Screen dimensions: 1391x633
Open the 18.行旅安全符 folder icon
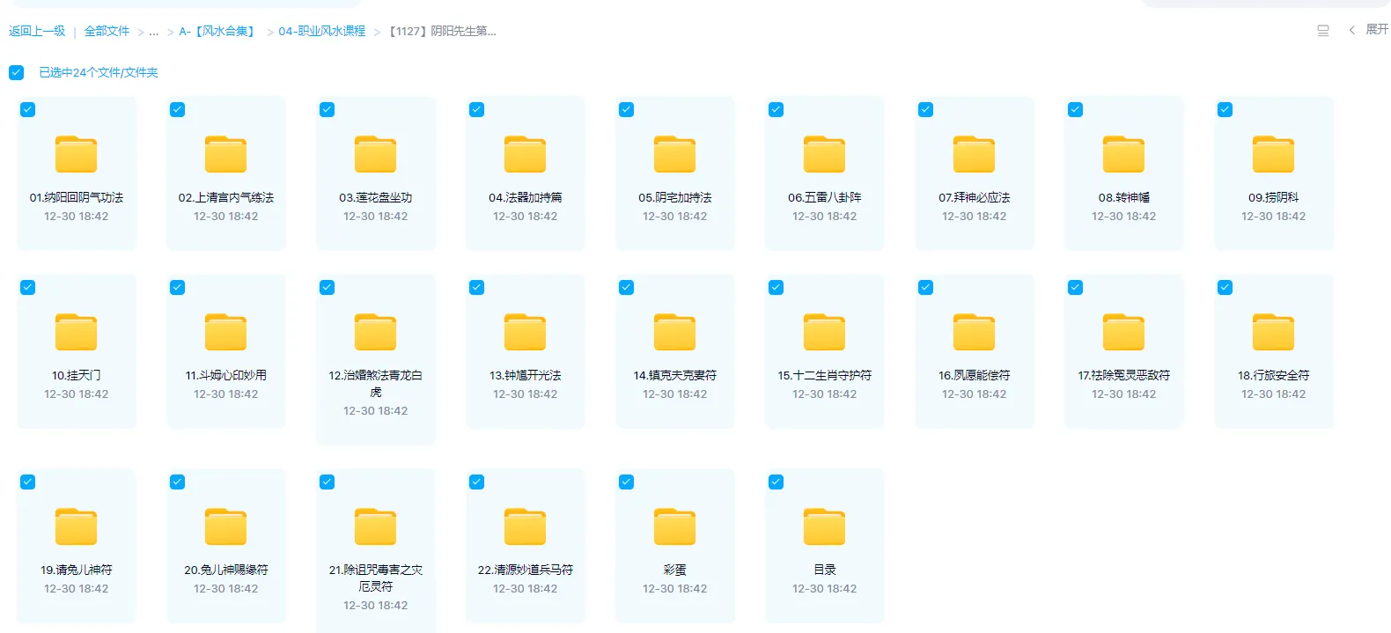[x=1273, y=333]
